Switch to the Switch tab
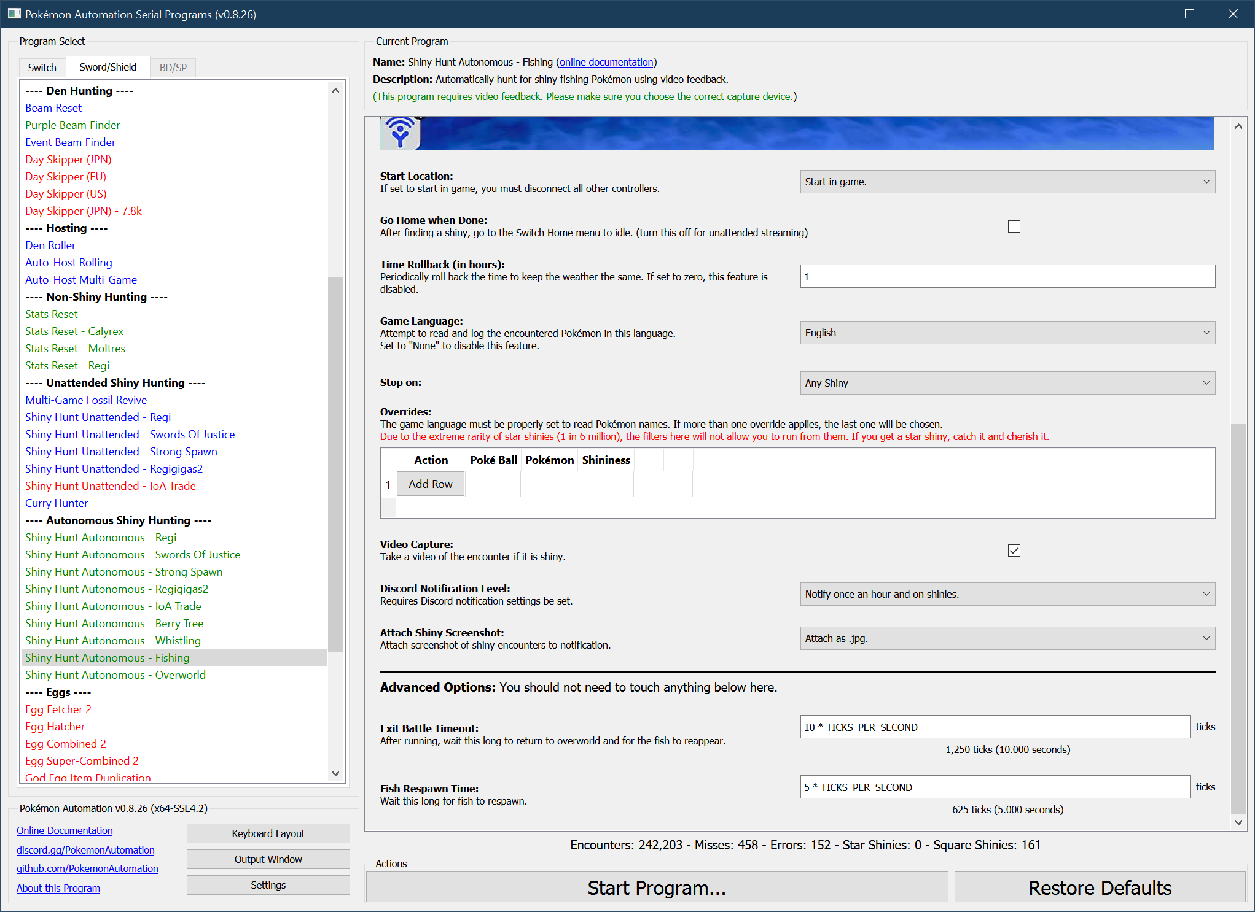This screenshot has width=1255, height=912. [x=42, y=68]
